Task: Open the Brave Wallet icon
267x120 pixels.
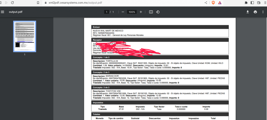Action: [x=259, y=3]
